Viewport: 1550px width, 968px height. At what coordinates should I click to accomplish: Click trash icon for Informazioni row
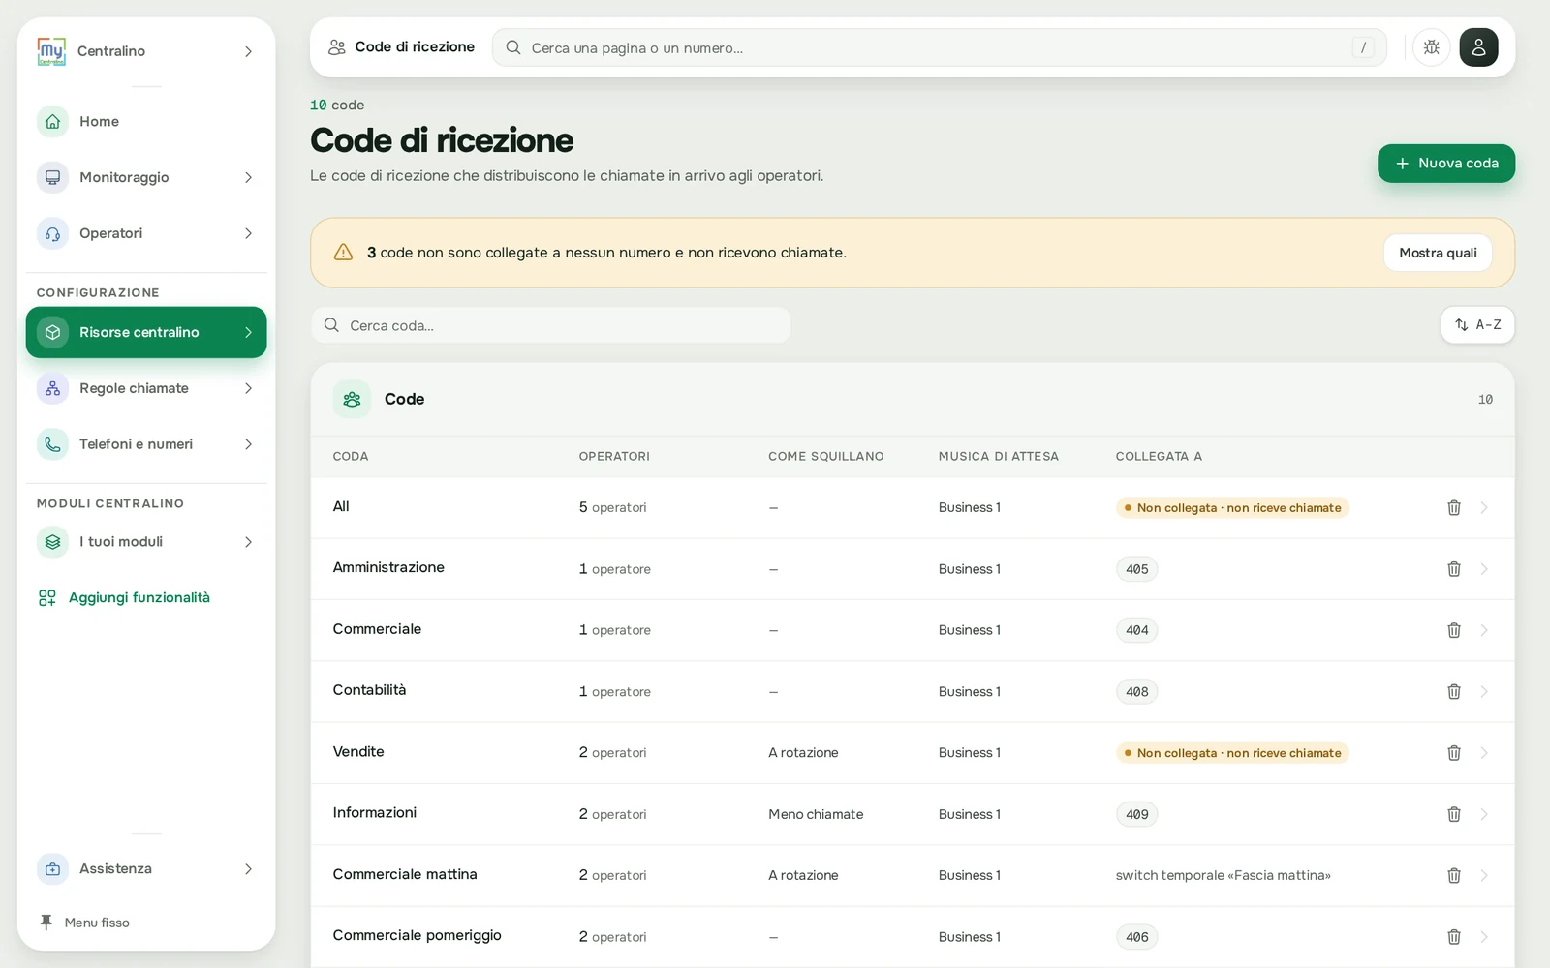pyautogui.click(x=1454, y=814)
